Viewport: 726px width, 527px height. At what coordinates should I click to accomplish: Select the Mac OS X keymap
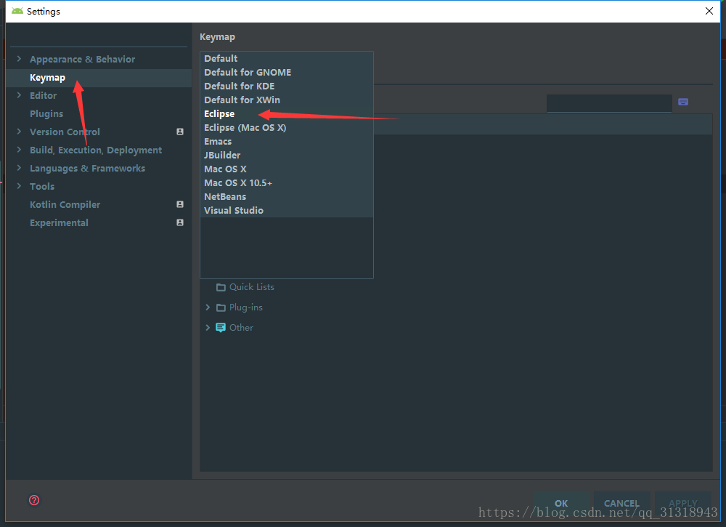tap(287, 169)
